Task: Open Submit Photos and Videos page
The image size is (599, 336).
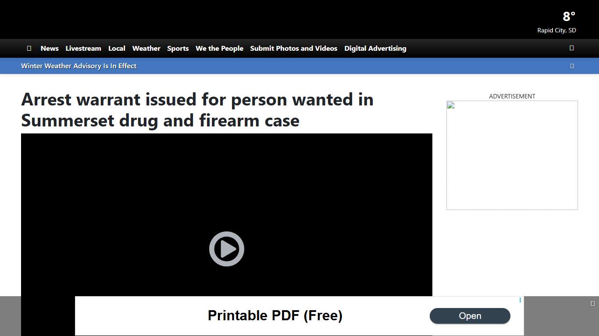Action: [293, 48]
